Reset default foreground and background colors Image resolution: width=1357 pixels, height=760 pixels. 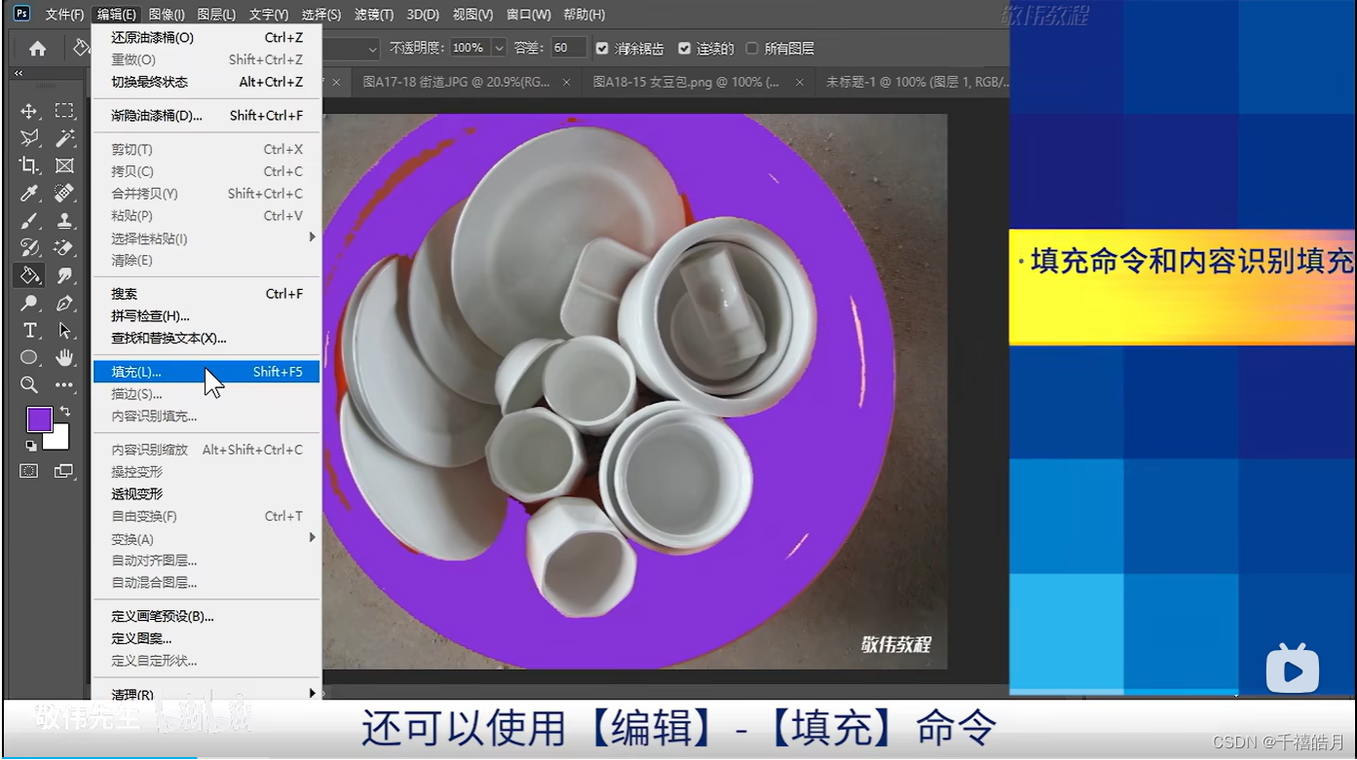point(31,446)
